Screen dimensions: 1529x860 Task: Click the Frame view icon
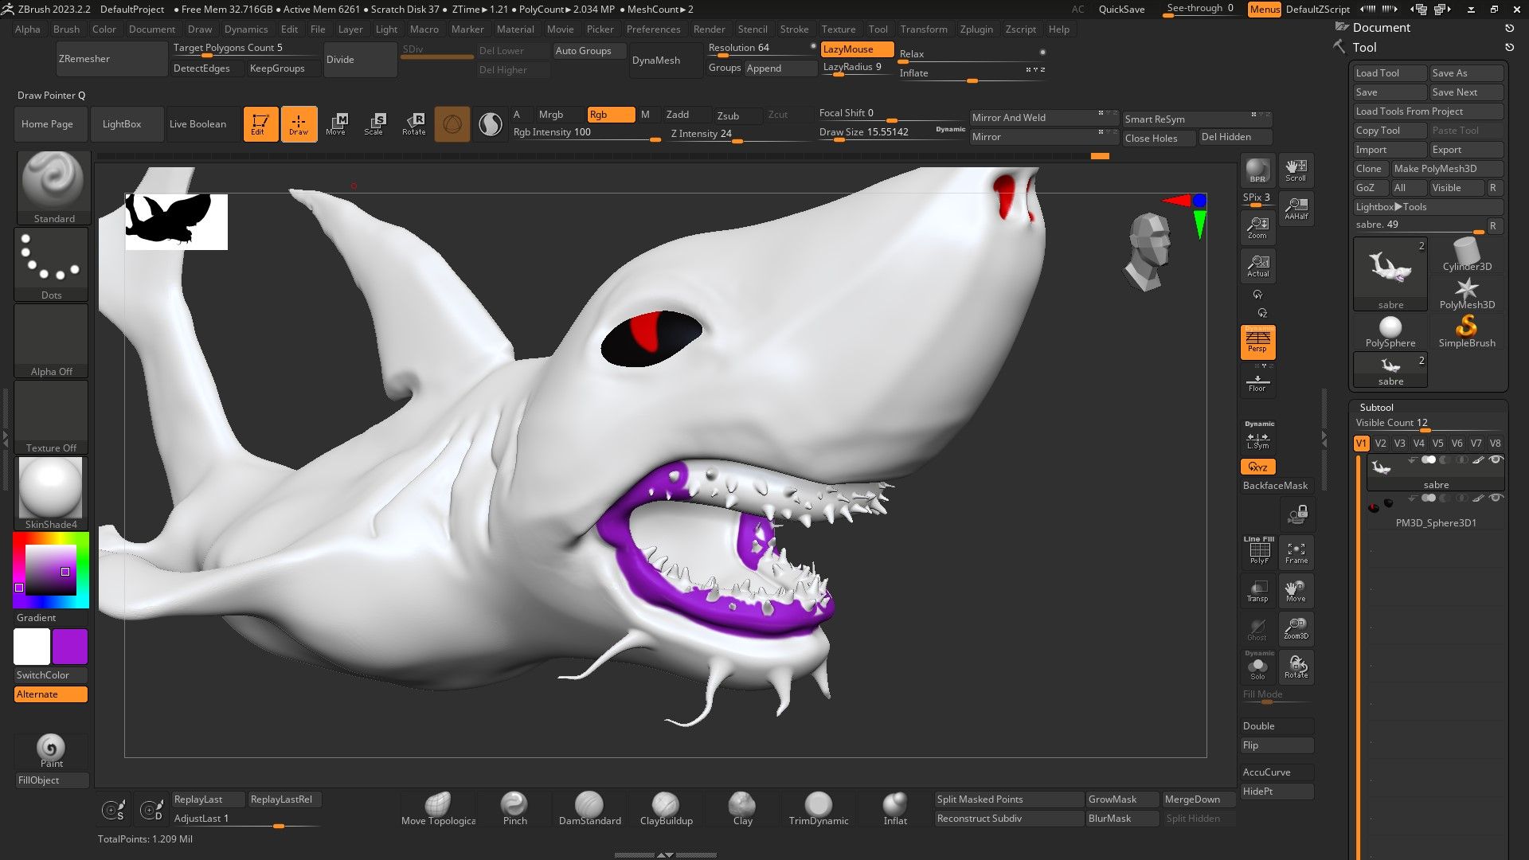[1296, 553]
